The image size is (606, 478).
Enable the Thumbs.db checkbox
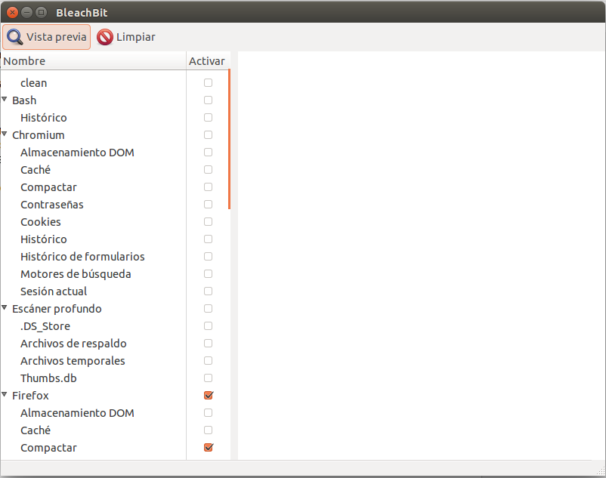click(x=208, y=378)
